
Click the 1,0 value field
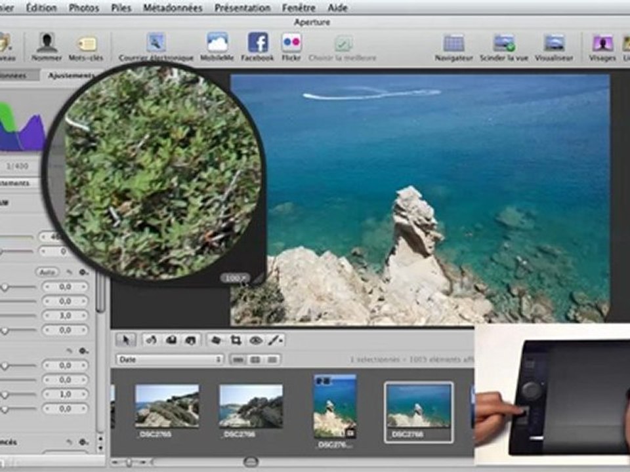(66, 394)
